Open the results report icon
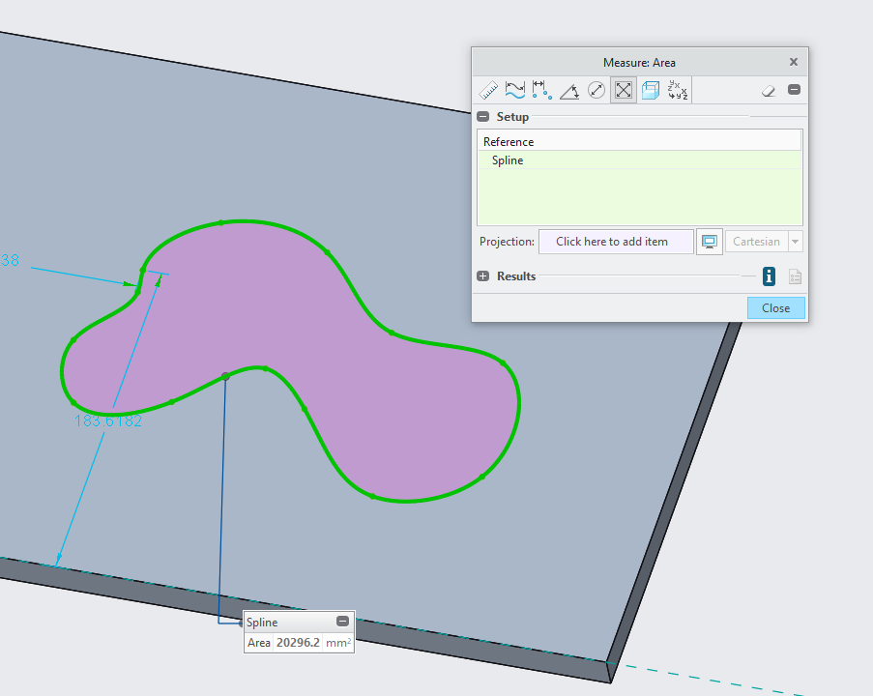873x696 pixels. pyautogui.click(x=795, y=276)
